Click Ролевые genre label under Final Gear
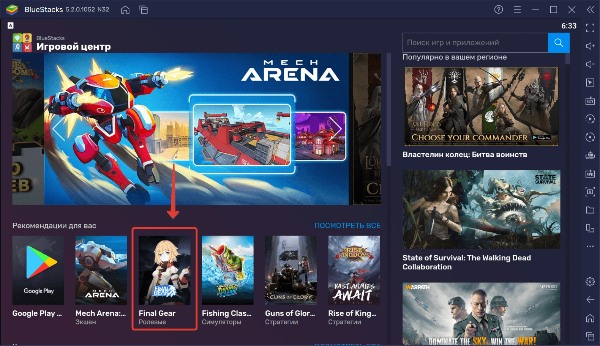Screen dimensions: 600x346 (x=152, y=322)
